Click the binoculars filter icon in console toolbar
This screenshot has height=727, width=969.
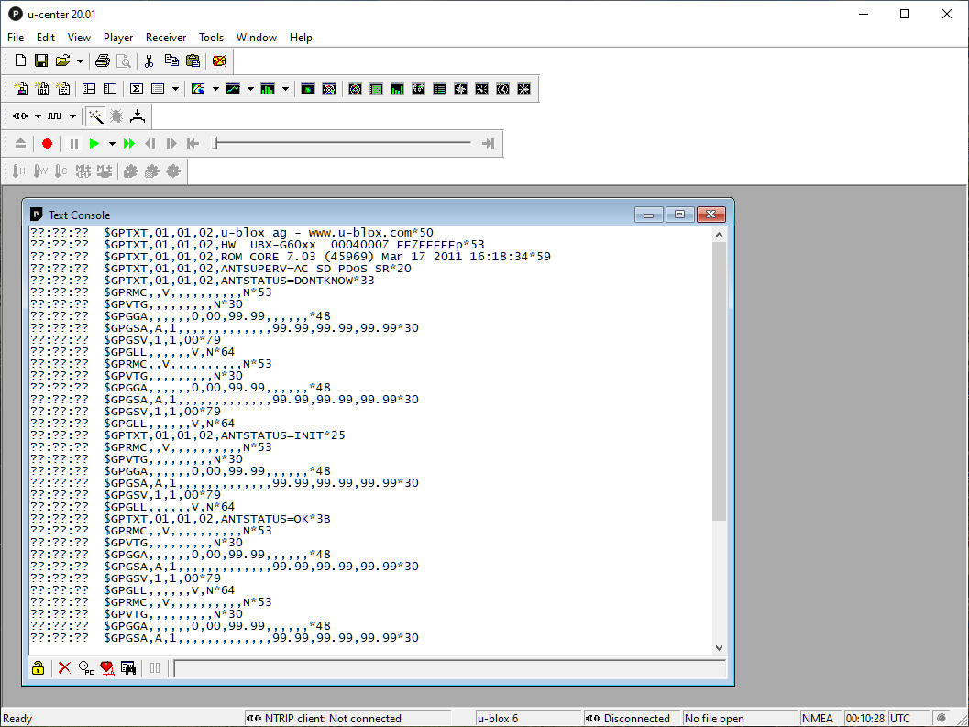[x=128, y=667]
